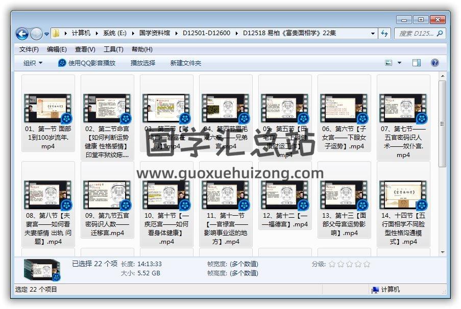Open the 组织 dropdown menu
Image resolution: width=461 pixels, height=309 pixels.
(x=33, y=63)
